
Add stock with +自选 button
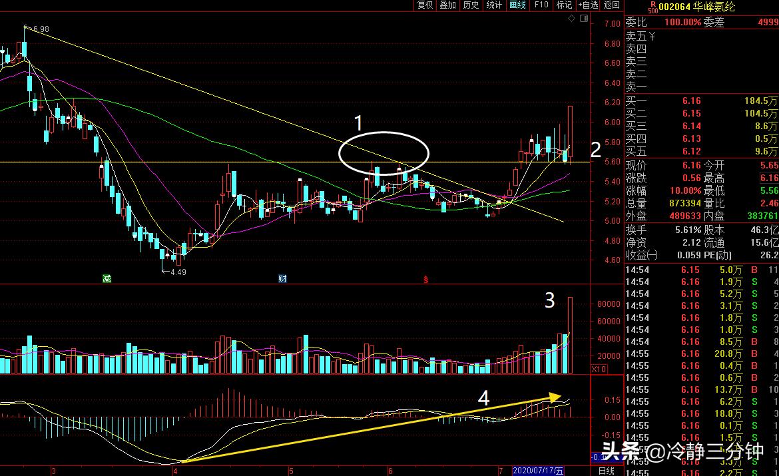click(588, 5)
